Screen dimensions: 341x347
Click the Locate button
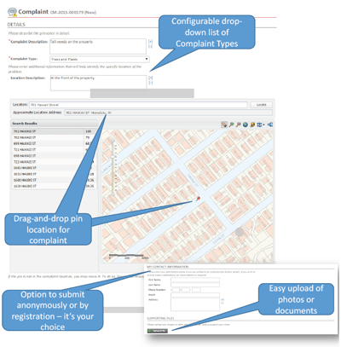[x=262, y=105]
